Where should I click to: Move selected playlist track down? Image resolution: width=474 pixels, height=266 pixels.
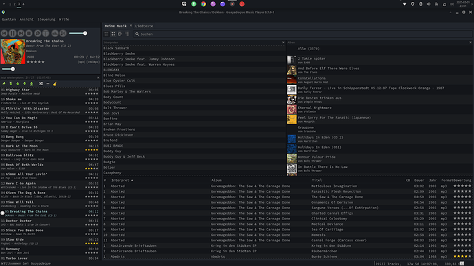(25, 84)
